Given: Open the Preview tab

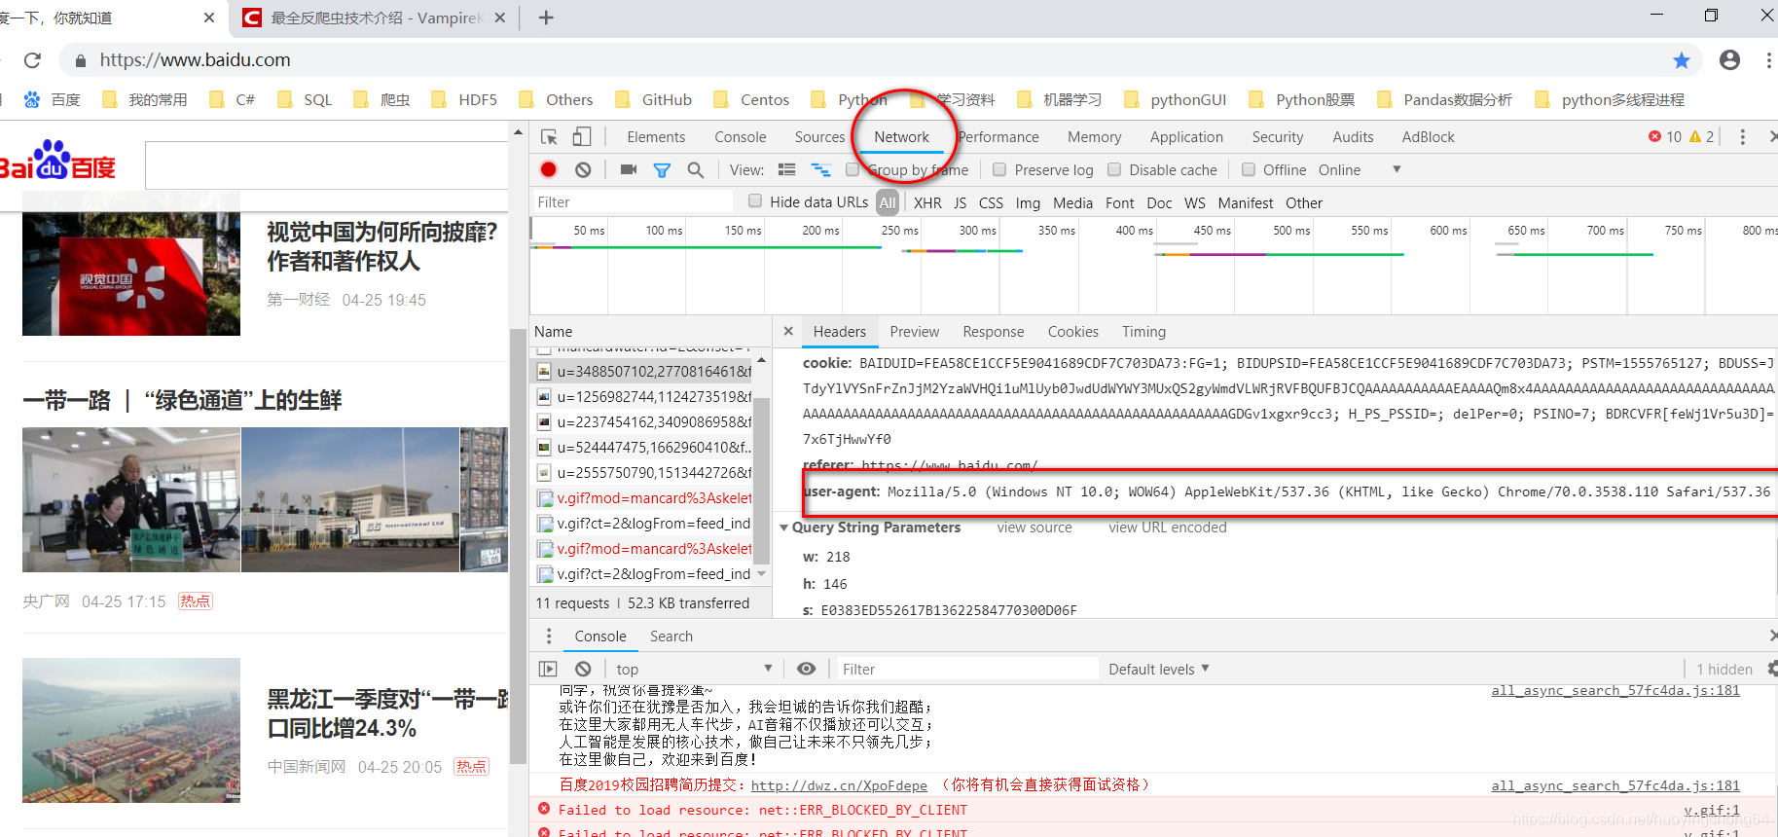Looking at the screenshot, I should click(915, 331).
